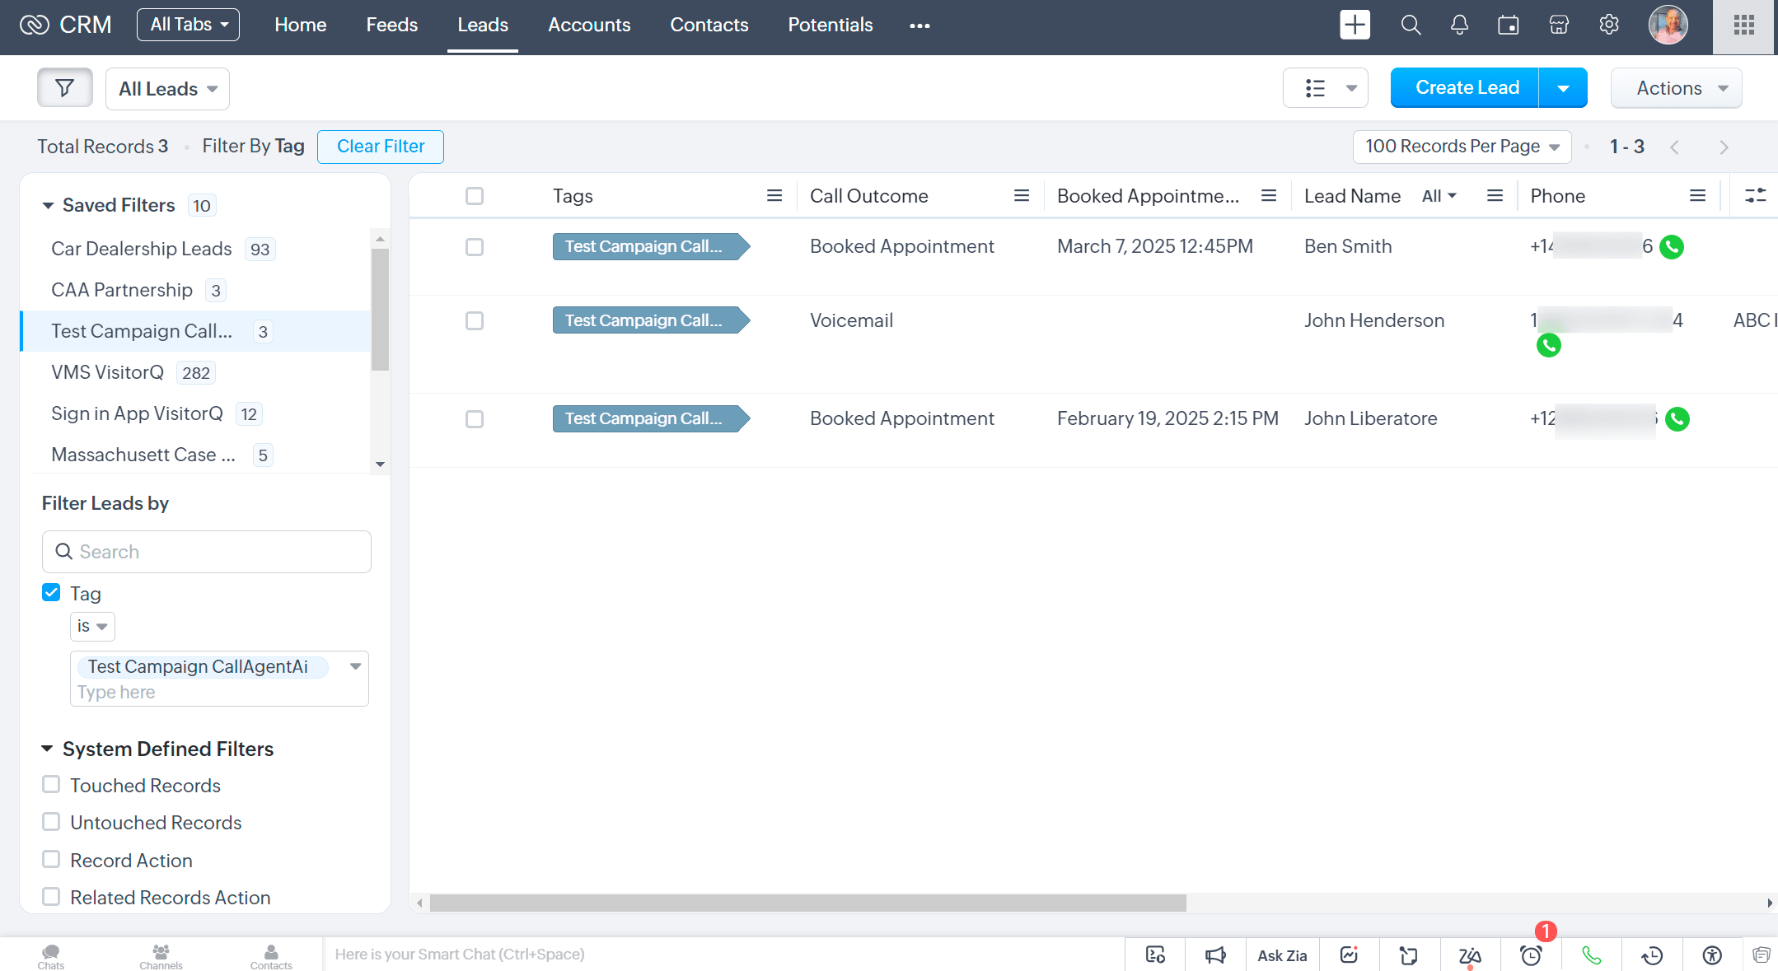The image size is (1778, 971).
Task: Open the All Leads view dropdown
Action: (x=167, y=89)
